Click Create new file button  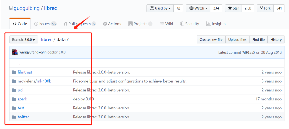tap(211, 40)
